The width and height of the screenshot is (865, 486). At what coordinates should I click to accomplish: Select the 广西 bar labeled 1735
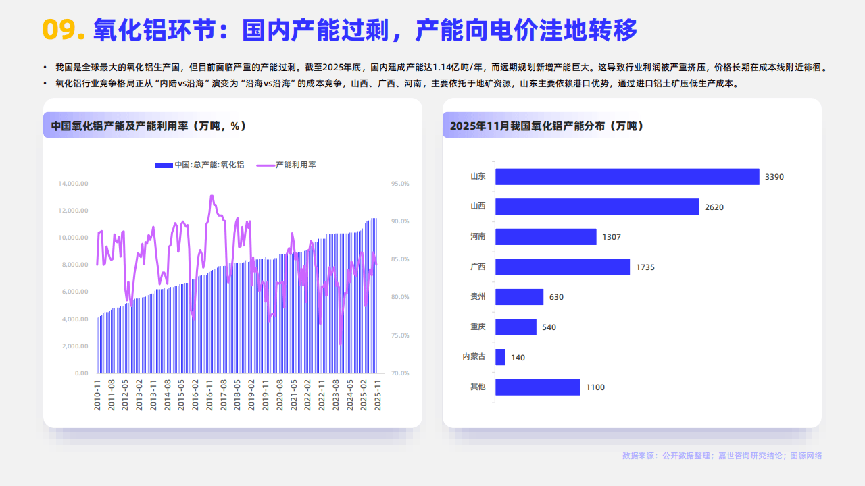point(562,267)
